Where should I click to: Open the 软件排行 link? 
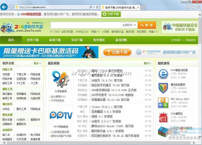coord(176,40)
